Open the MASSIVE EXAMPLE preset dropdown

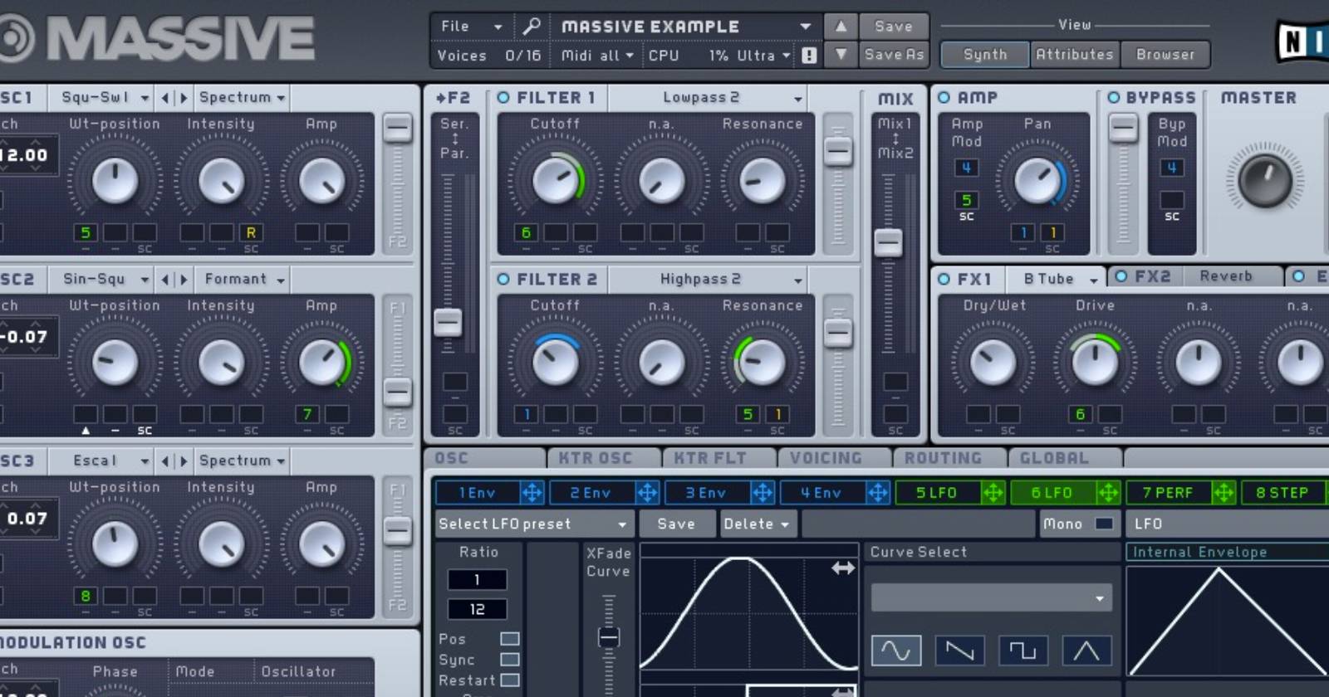685,27
